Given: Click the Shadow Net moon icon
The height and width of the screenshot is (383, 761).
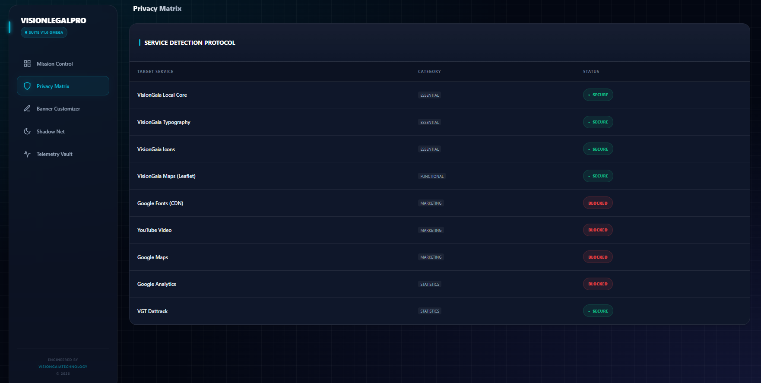Looking at the screenshot, I should (27, 131).
